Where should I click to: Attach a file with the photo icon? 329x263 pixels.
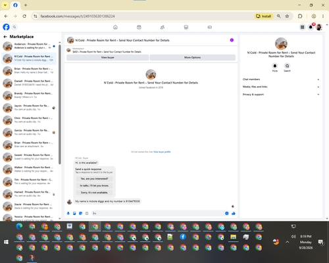74,213
